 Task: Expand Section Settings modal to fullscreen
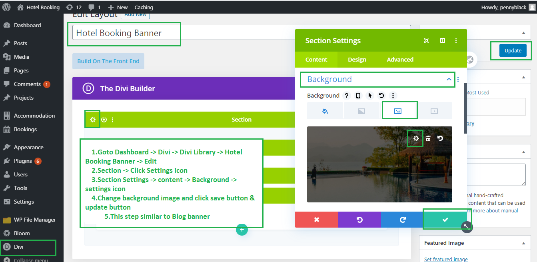click(x=427, y=40)
